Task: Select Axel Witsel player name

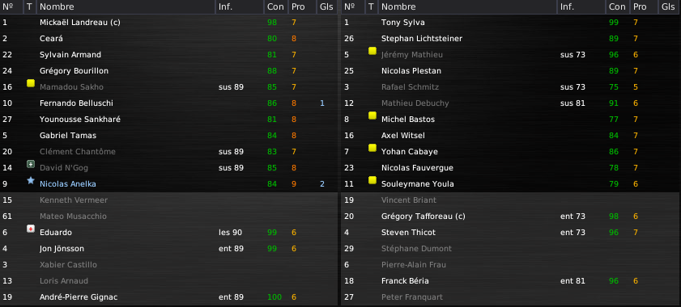Action: tap(403, 135)
